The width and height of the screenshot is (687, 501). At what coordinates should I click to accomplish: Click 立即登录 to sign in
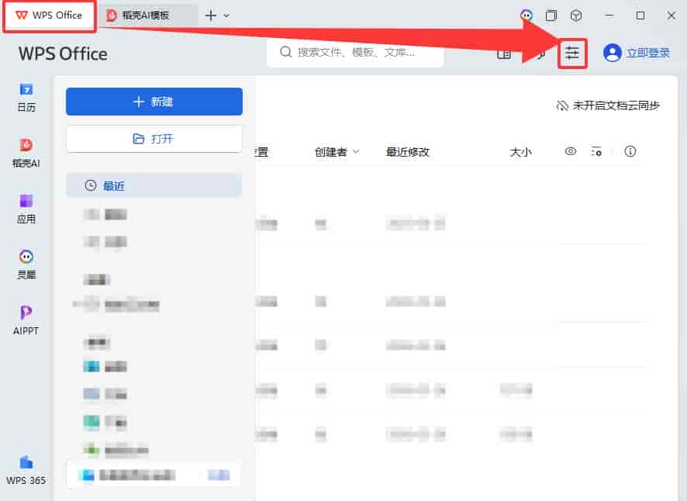[647, 53]
